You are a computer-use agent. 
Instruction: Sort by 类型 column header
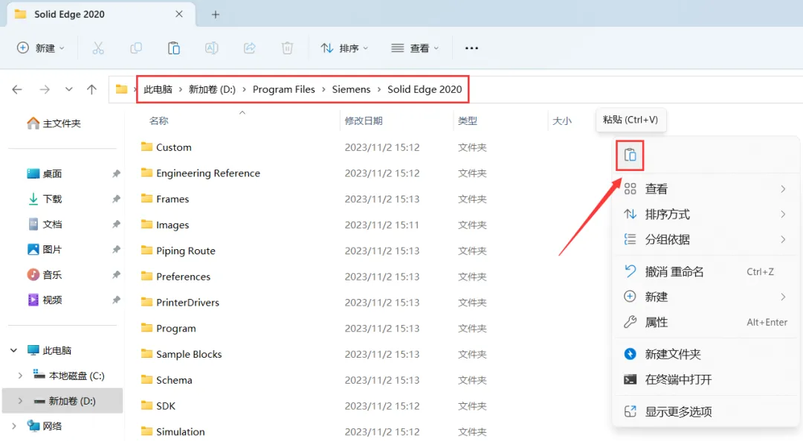[468, 121]
